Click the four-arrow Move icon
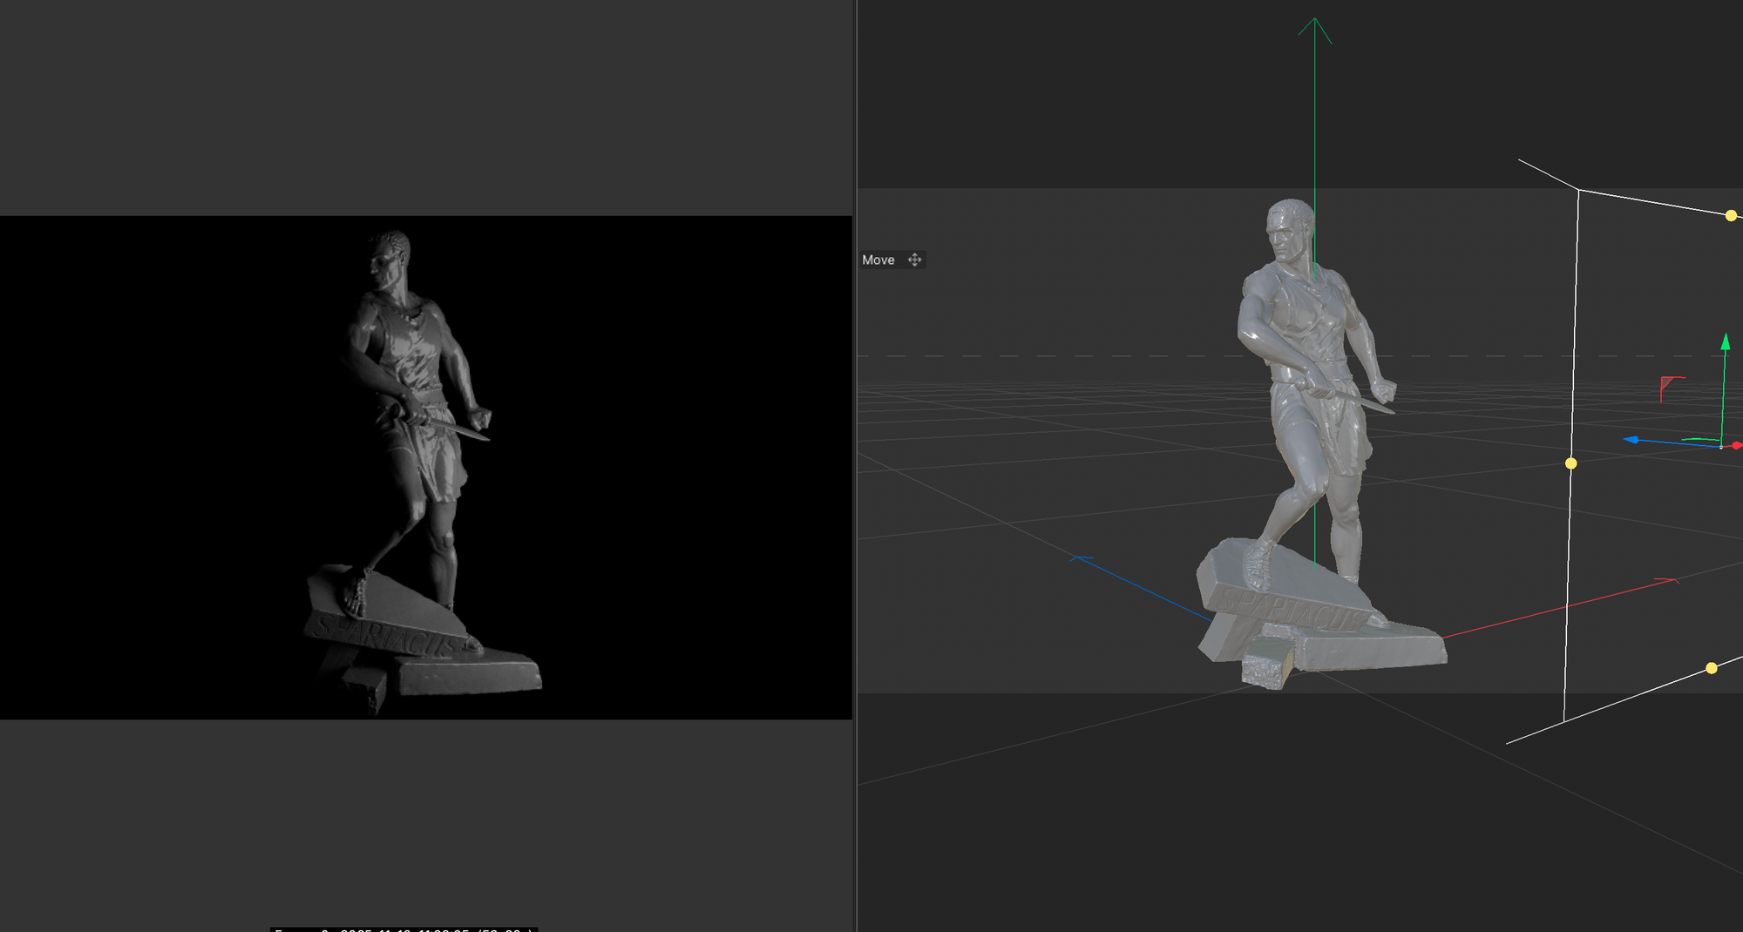The image size is (1743, 932). coord(914,260)
